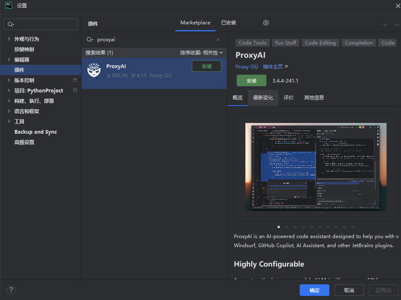Click the Code Editing tag
Viewport: 401px width, 300px height.
click(x=320, y=43)
